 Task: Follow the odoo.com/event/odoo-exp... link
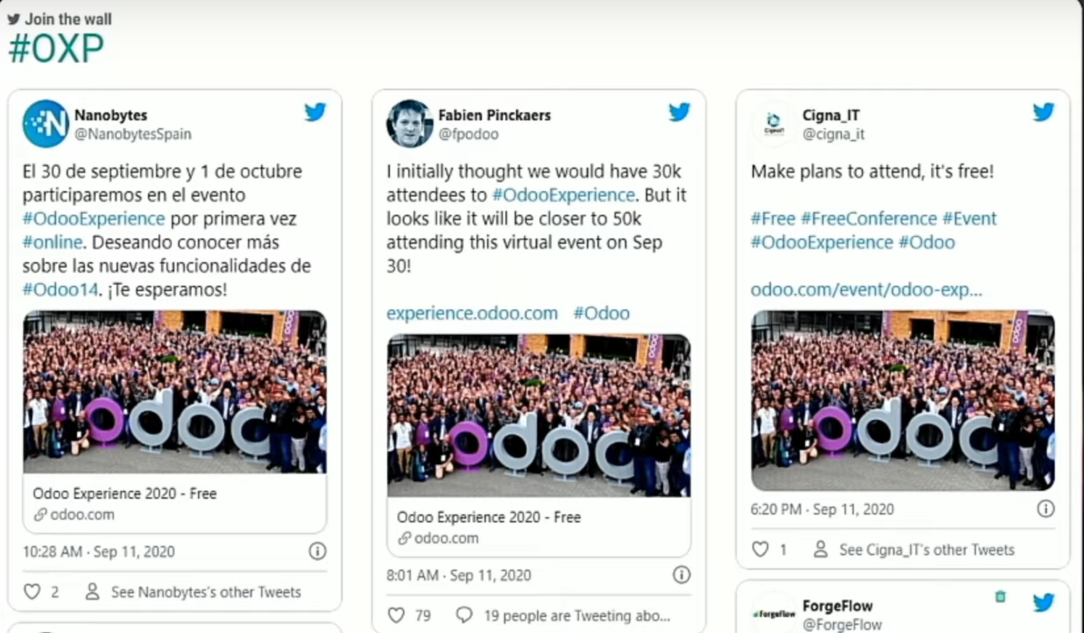pos(866,289)
